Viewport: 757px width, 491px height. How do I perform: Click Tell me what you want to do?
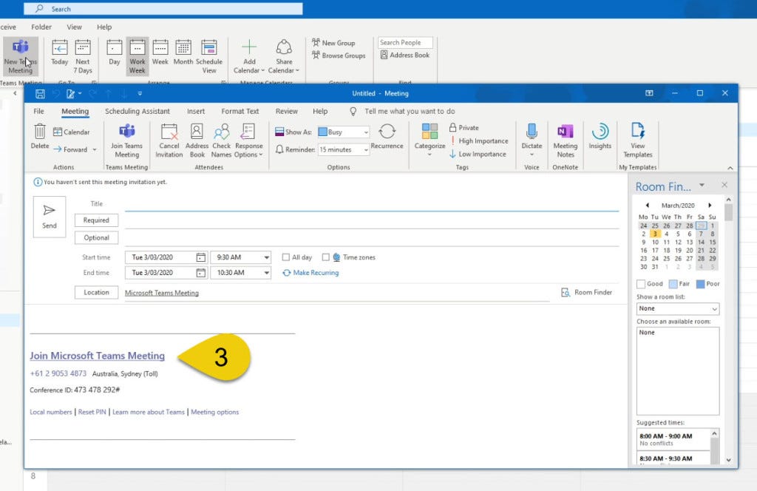point(410,111)
